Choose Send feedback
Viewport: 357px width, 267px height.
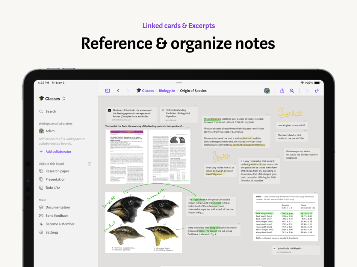pyautogui.click(x=54, y=216)
